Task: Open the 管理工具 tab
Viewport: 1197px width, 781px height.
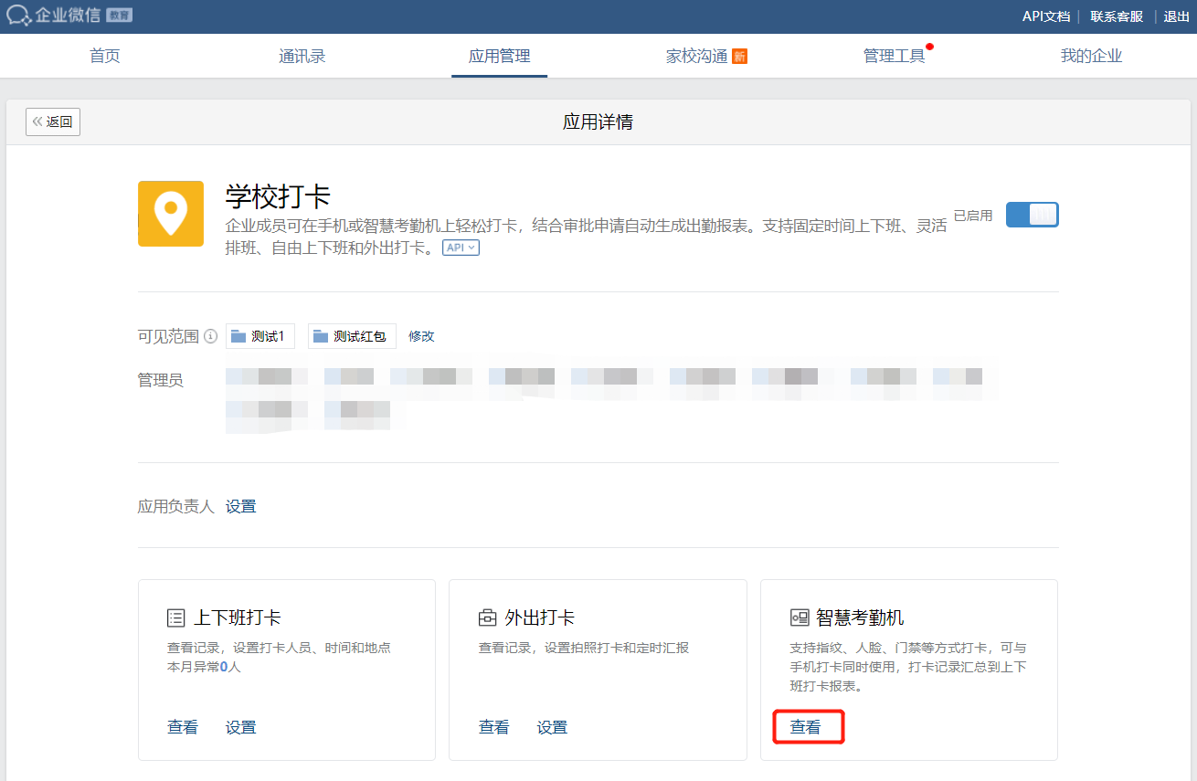Action: pyautogui.click(x=895, y=57)
